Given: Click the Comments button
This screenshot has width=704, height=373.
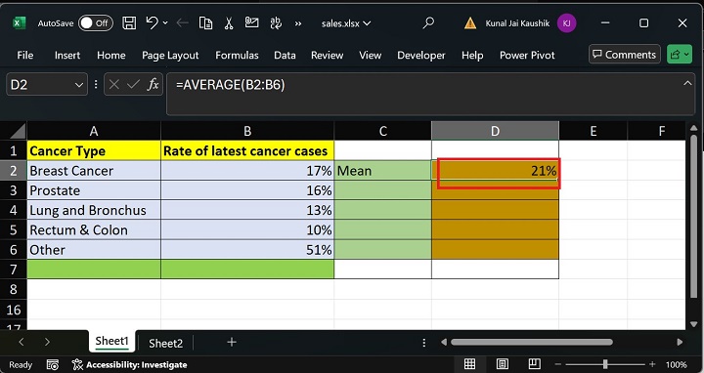Looking at the screenshot, I should click(x=625, y=55).
